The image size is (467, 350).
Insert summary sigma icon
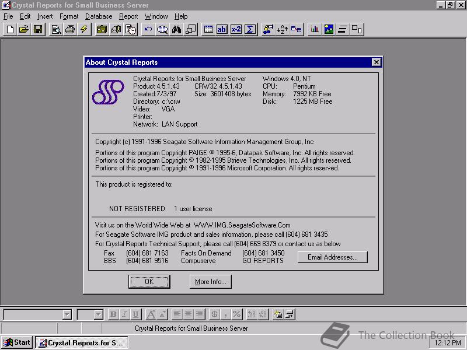(250, 30)
